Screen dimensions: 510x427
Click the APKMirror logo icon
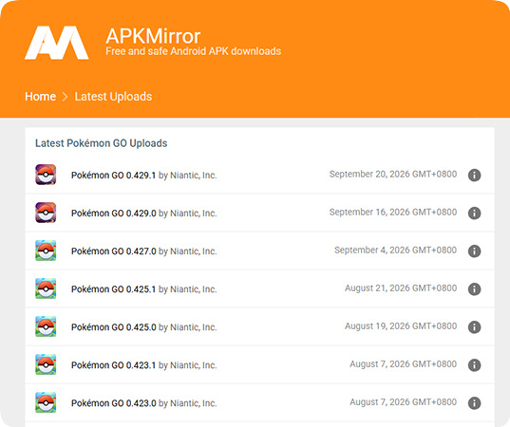point(57,43)
